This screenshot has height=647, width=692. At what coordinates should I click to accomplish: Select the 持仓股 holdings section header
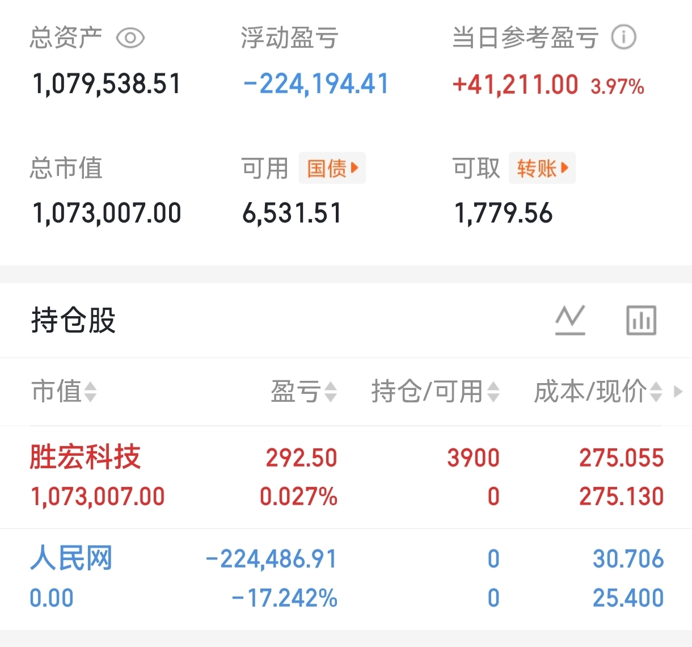[73, 320]
